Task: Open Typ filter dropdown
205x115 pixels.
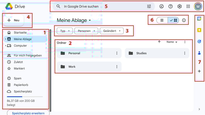Action: (x=65, y=31)
